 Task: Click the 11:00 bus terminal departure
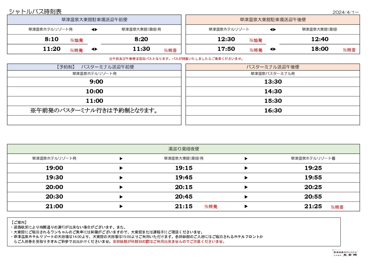click(94, 101)
